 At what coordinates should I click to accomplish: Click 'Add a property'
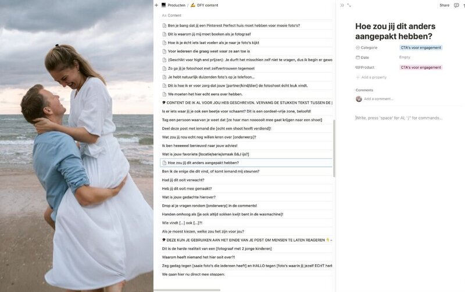coord(371,77)
